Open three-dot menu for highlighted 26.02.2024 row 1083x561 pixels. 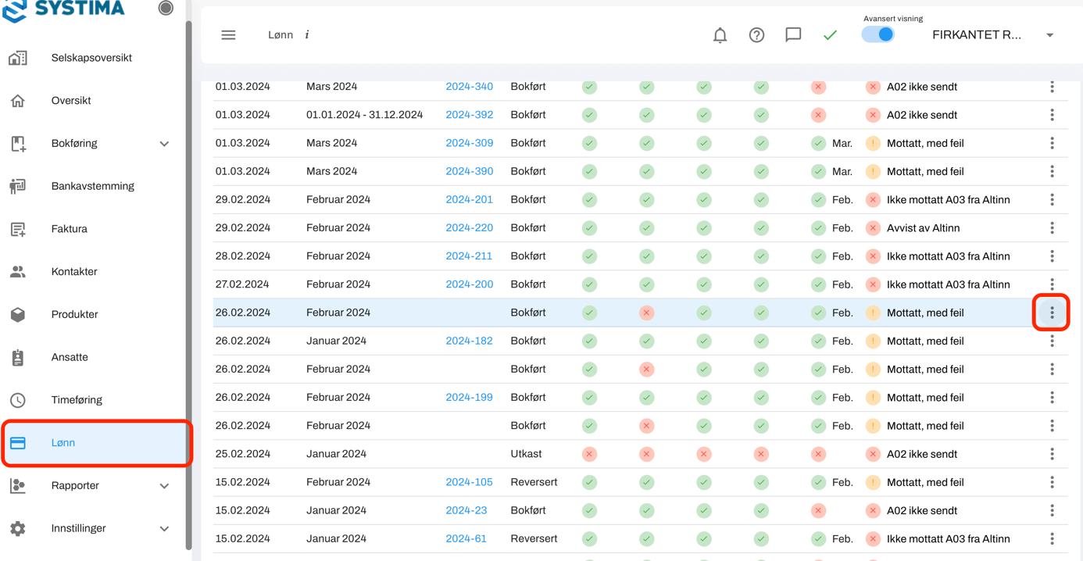[x=1052, y=313]
